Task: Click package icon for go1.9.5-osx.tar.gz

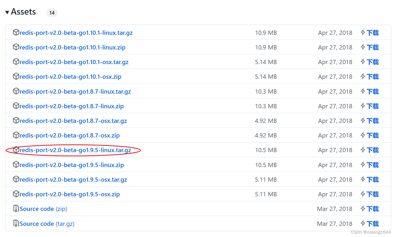Action: tap(16, 179)
